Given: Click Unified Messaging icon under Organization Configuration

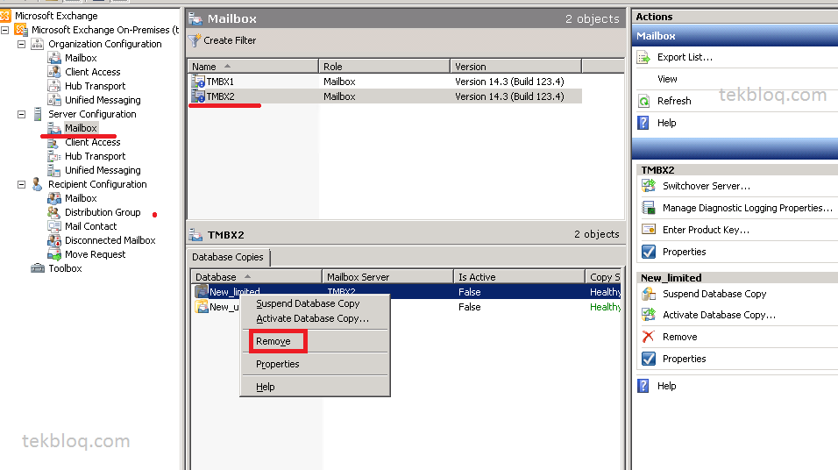Looking at the screenshot, I should (x=54, y=99).
